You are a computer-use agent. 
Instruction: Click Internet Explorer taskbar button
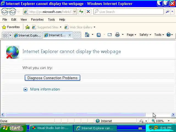[95, 128]
